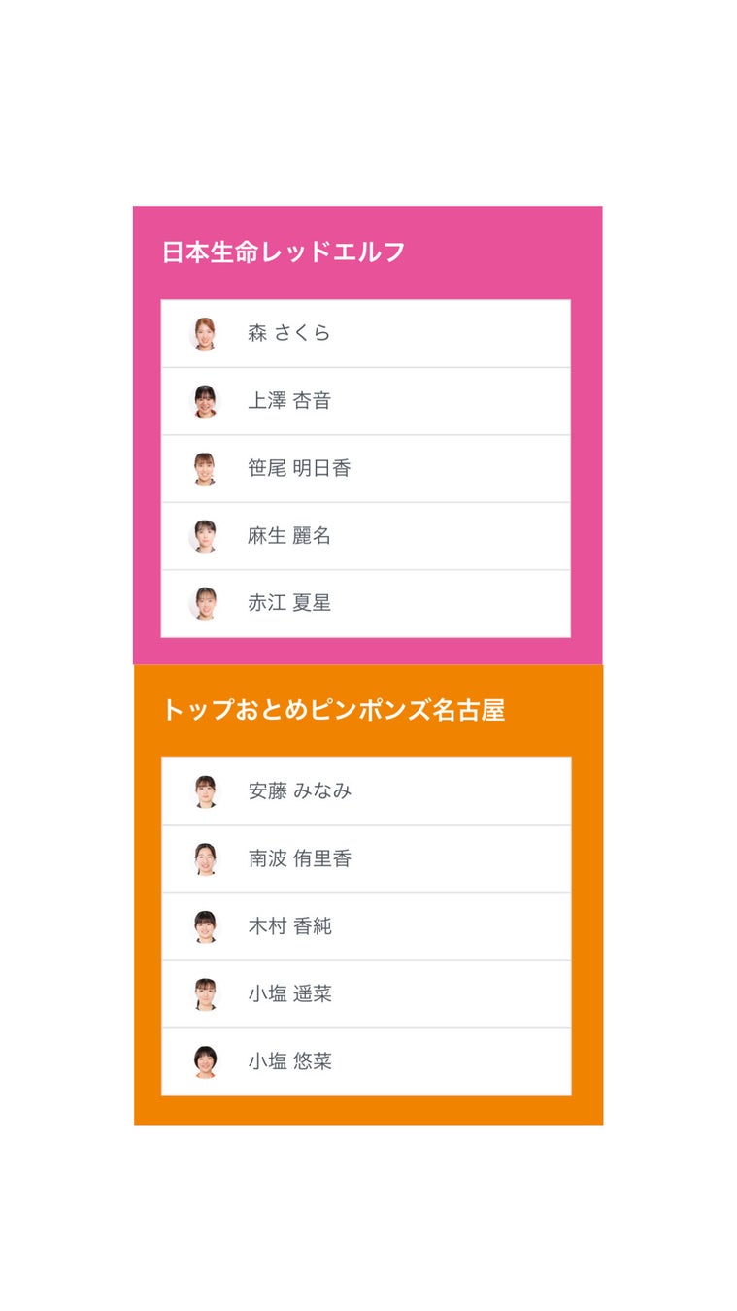
Task: Click the avatar beside 安藤 みなみ
Action: (x=205, y=791)
